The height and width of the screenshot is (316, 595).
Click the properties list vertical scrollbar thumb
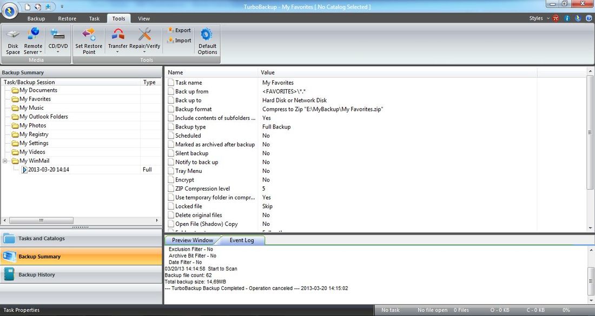[x=590, y=132]
